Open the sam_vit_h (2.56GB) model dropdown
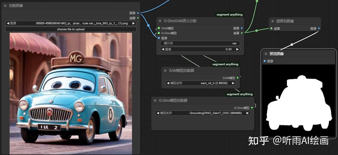338x155 pixels. (201, 83)
